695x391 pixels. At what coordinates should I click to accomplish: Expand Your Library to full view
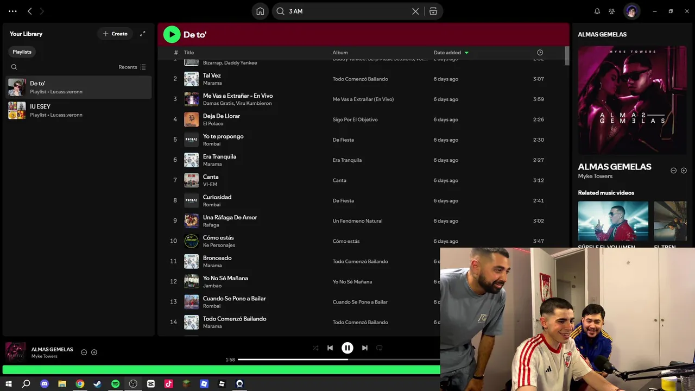coord(142,34)
